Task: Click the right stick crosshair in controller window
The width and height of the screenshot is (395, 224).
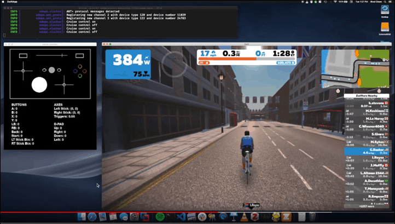Action: 64,85
